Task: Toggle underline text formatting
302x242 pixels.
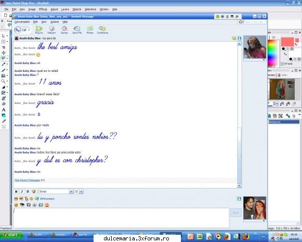Action: click(x=28, y=192)
